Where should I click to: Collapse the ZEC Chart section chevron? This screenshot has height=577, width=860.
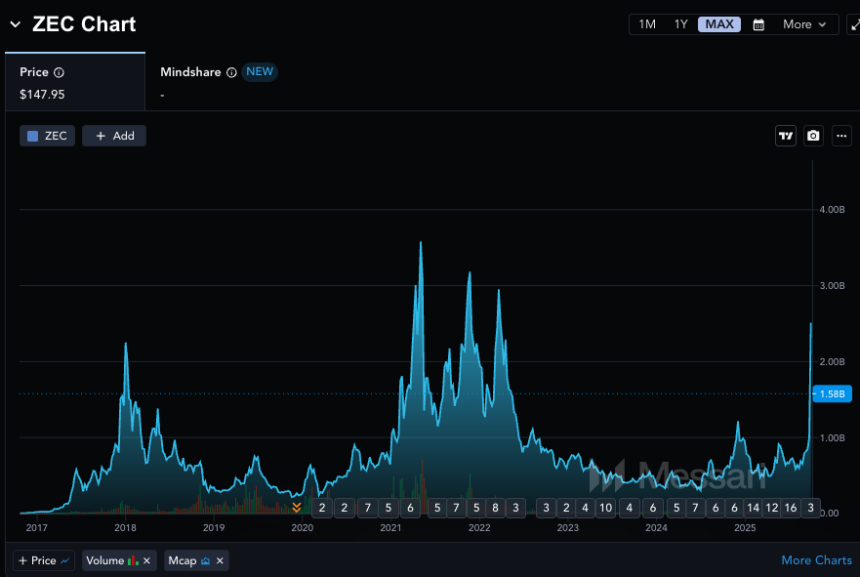pyautogui.click(x=16, y=24)
